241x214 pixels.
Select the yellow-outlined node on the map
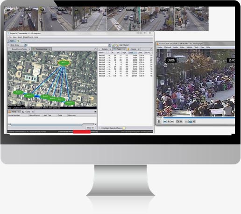64,63
